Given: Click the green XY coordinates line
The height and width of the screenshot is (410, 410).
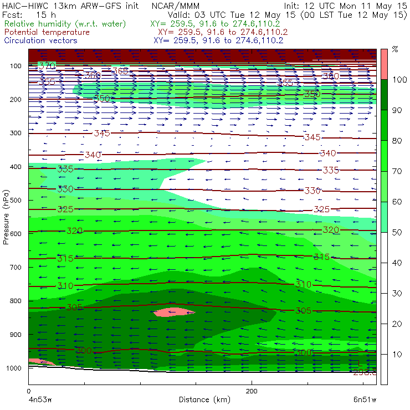Looking at the screenshot, I should (x=215, y=24).
